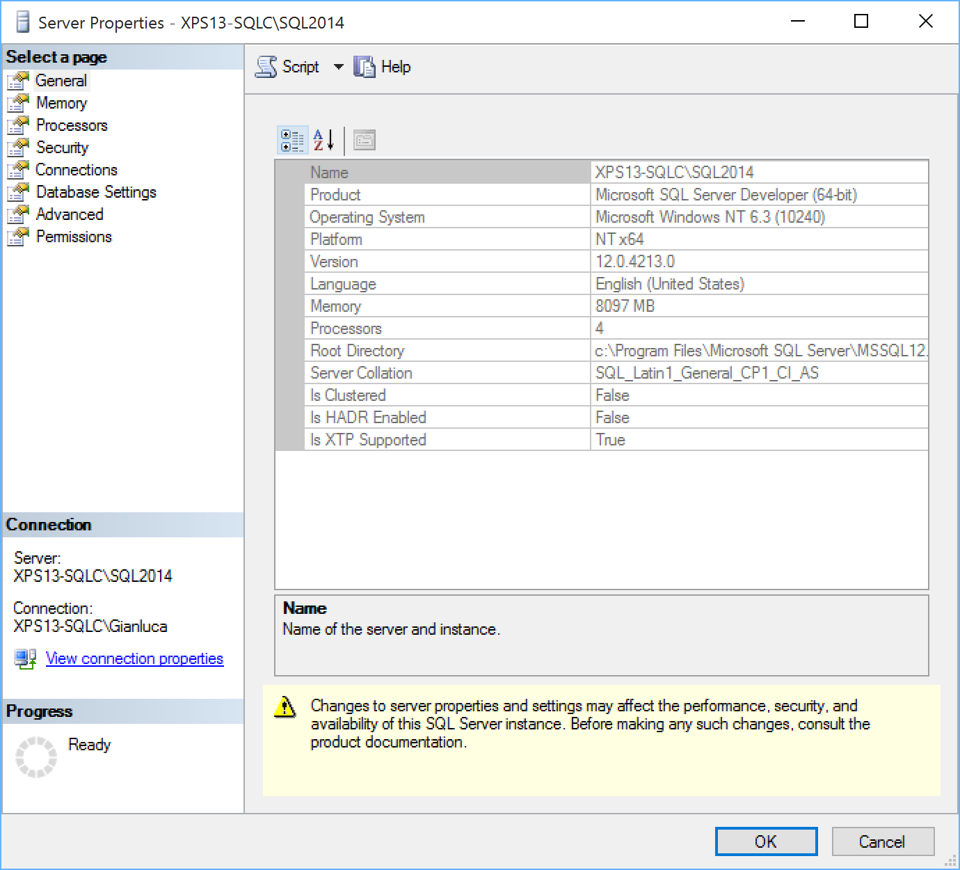This screenshot has width=960, height=870.
Task: Sort properties alphabetically with A-Z icon
Action: point(323,141)
